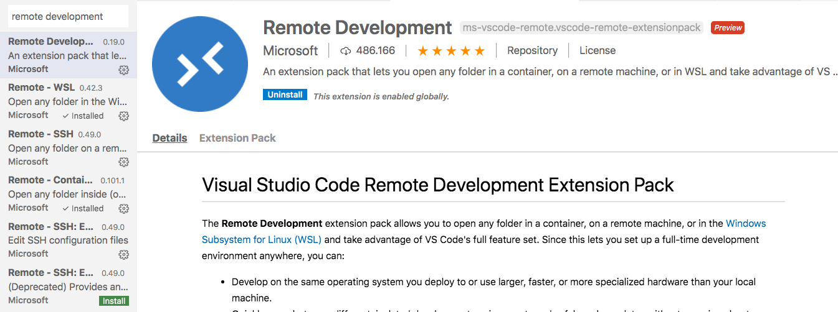The width and height of the screenshot is (838, 312).
Task: Click Visual Studio Code Remote Development heading
Action: pyautogui.click(x=438, y=185)
